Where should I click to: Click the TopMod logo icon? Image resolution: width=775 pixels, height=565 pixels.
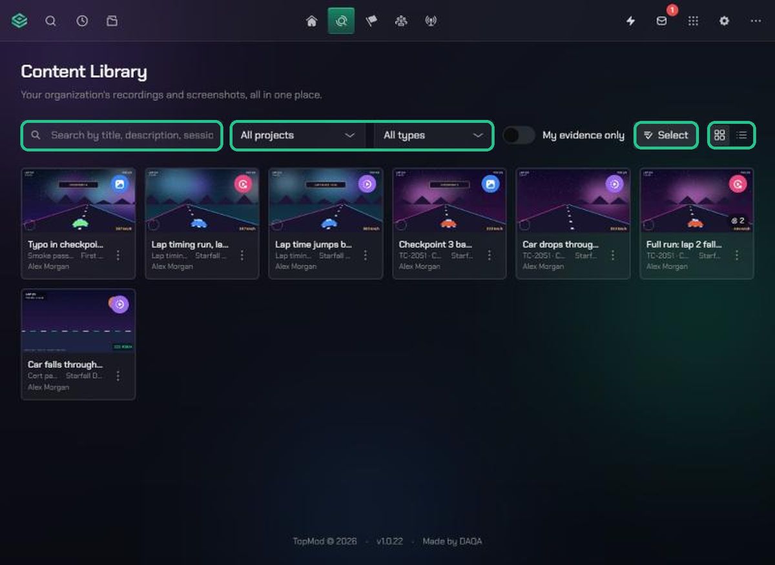point(19,21)
